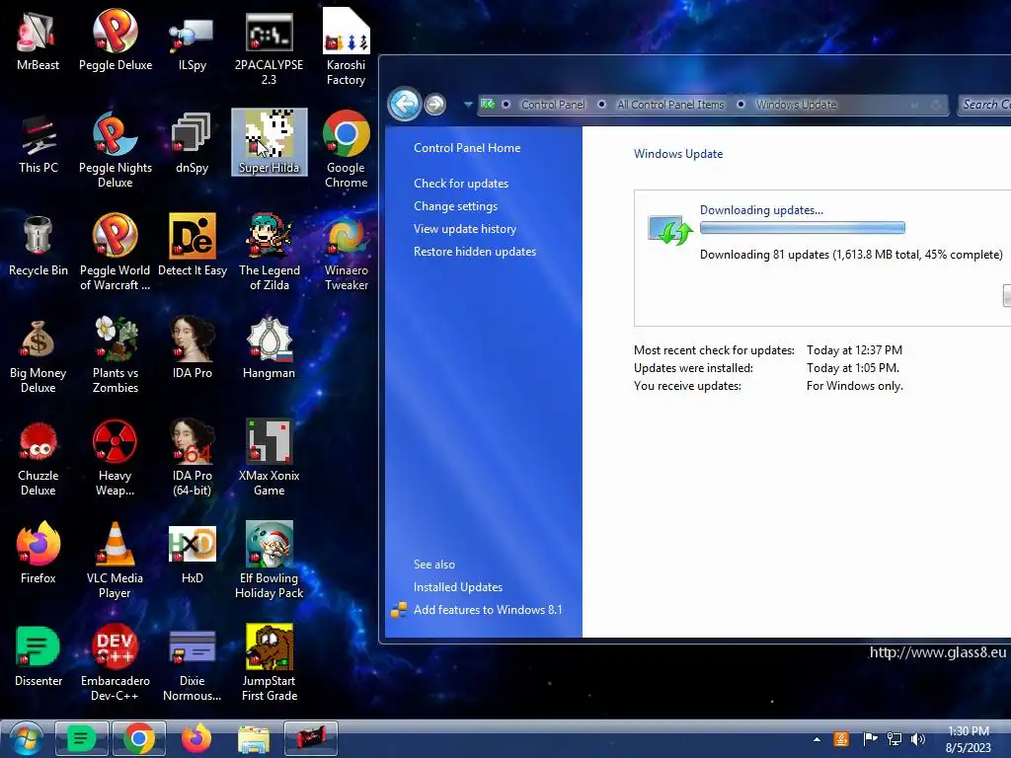
Task: Select Peggle World of Warcraft icon
Action: click(116, 253)
